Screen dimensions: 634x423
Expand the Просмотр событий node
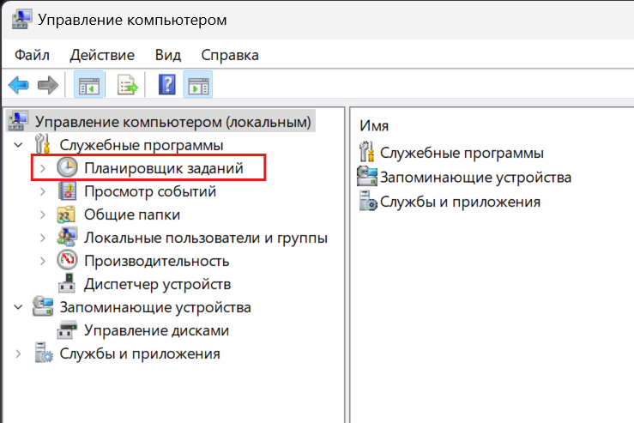point(43,191)
